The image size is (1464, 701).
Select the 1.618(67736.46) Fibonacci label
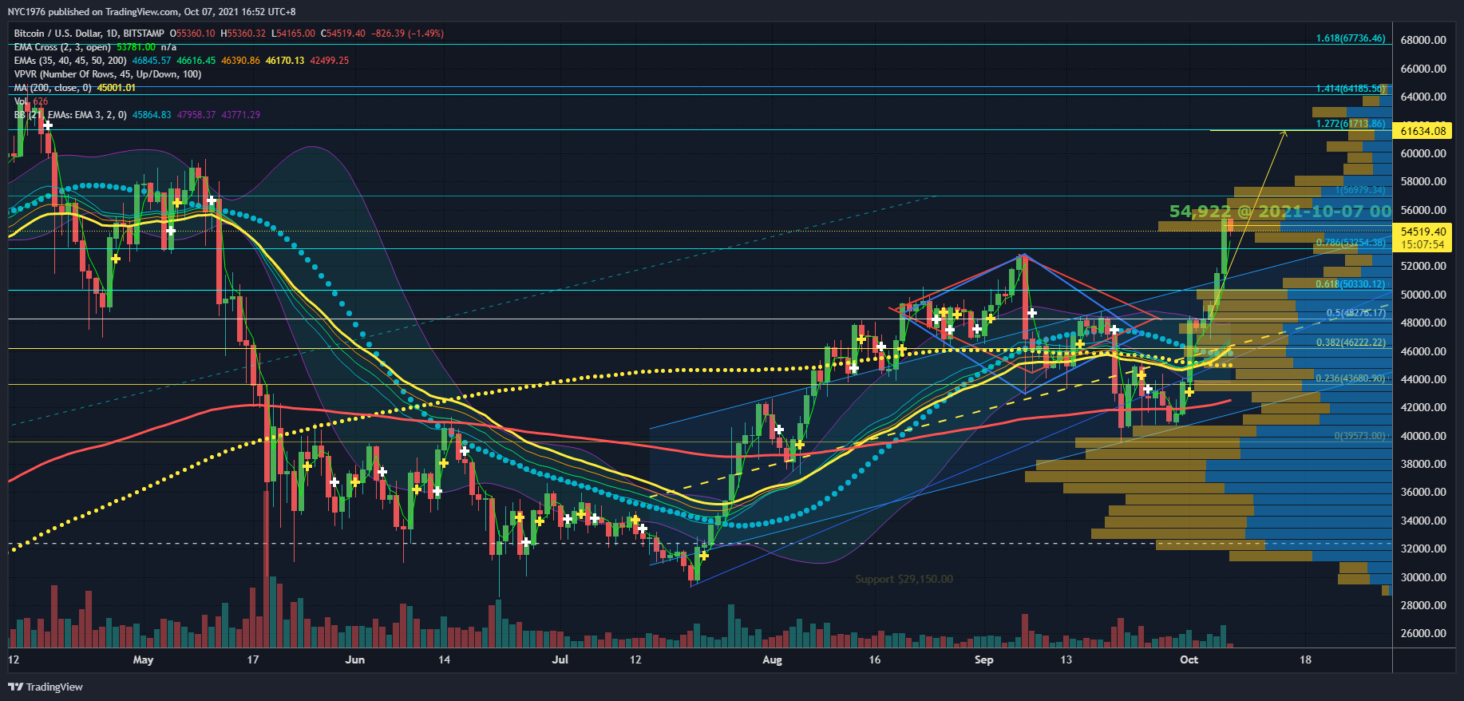click(x=1351, y=38)
